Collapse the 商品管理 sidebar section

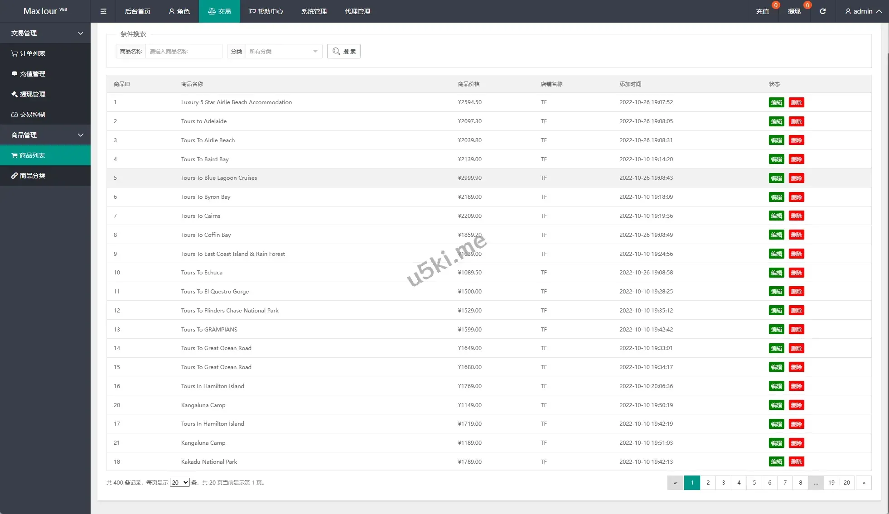coord(45,135)
